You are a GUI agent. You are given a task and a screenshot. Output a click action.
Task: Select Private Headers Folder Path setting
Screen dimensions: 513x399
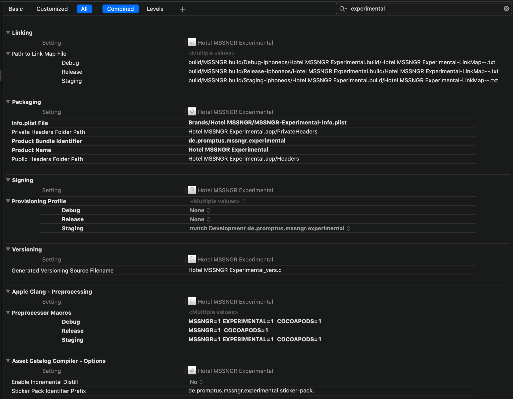click(48, 132)
